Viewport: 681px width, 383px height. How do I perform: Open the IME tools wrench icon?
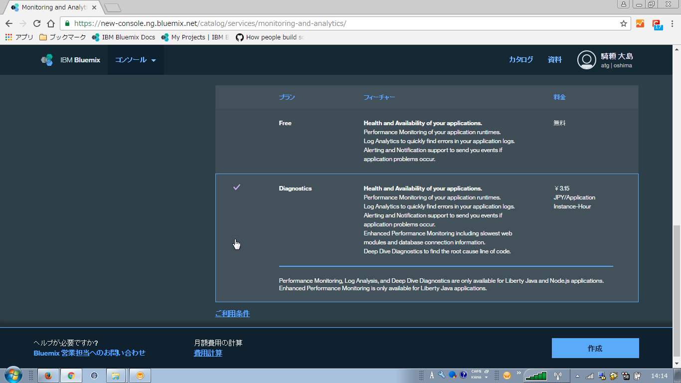[x=442, y=375]
